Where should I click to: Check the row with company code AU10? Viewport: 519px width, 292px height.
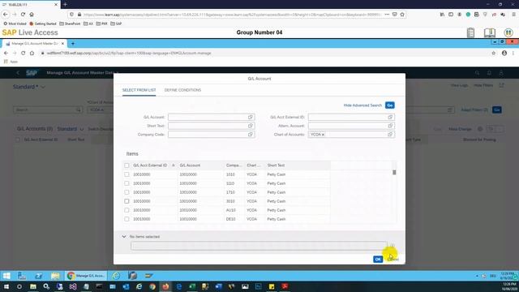click(x=127, y=210)
